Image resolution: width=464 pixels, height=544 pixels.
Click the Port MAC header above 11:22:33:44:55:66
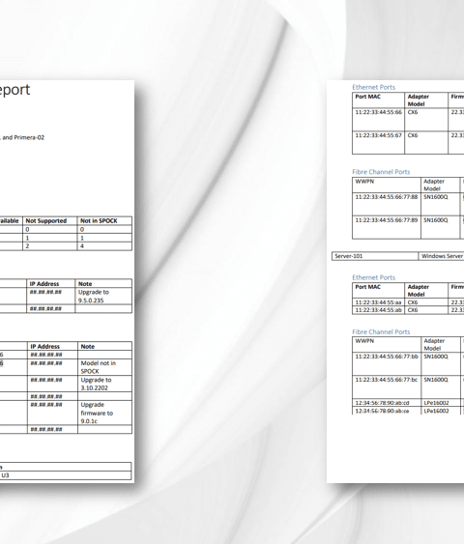click(367, 97)
